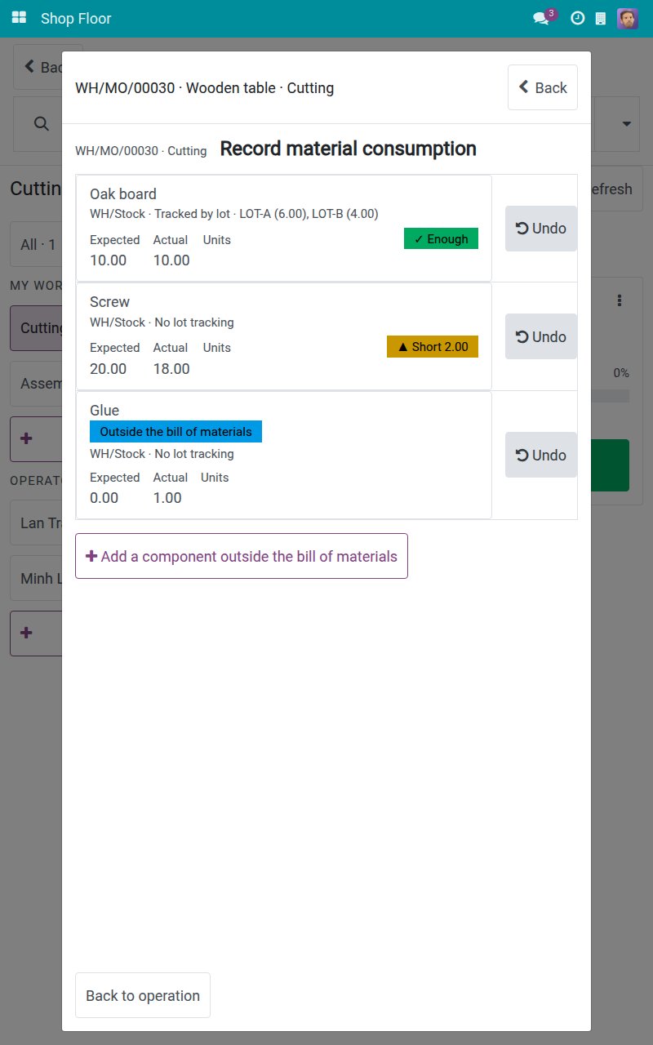The image size is (653, 1045).
Task: Undo the Glue consumption
Action: point(541,455)
